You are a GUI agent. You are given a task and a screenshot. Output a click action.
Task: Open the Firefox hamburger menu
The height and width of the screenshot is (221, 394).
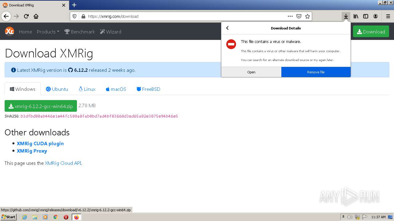pyautogui.click(x=388, y=16)
